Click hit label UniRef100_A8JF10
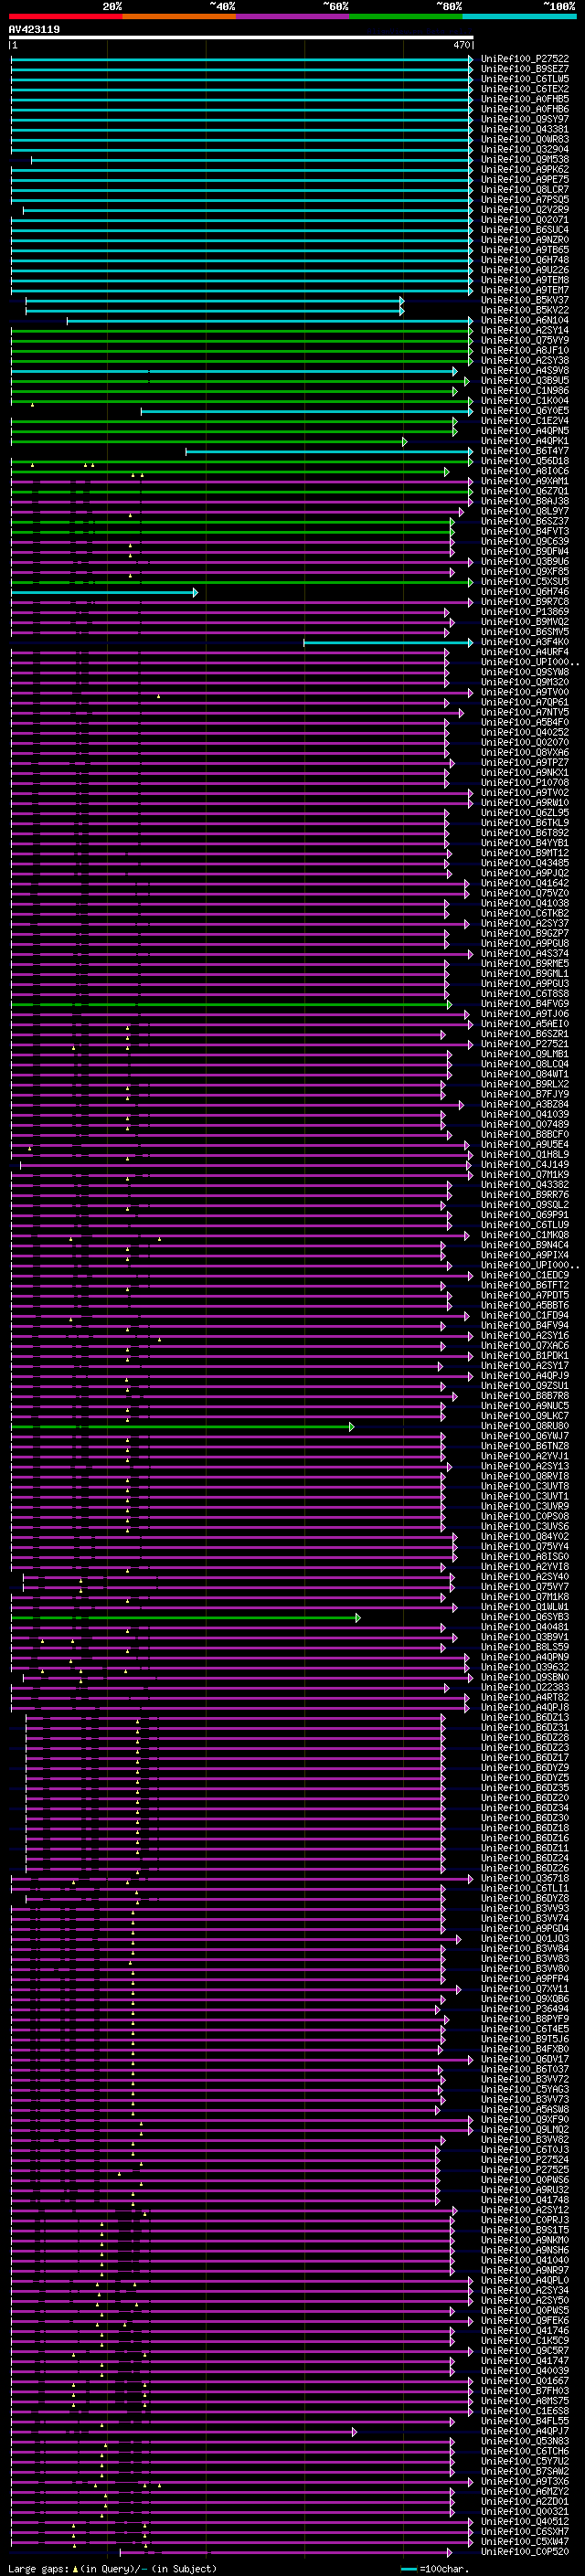Image resolution: width=585 pixels, height=2576 pixels. (525, 350)
